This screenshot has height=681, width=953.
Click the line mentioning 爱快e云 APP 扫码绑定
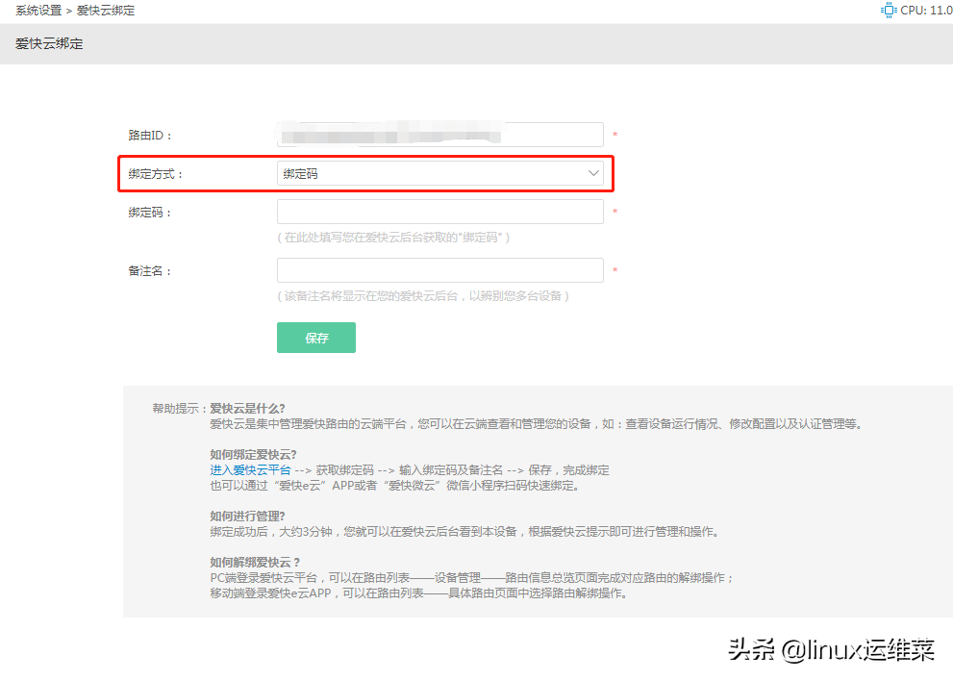394,485
